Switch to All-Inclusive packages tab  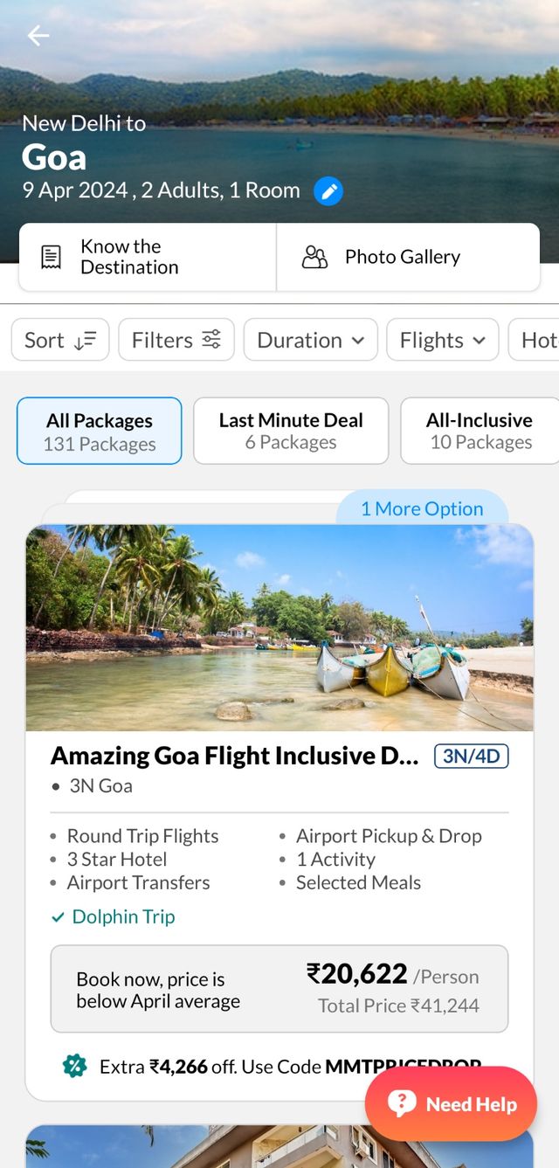pos(480,431)
